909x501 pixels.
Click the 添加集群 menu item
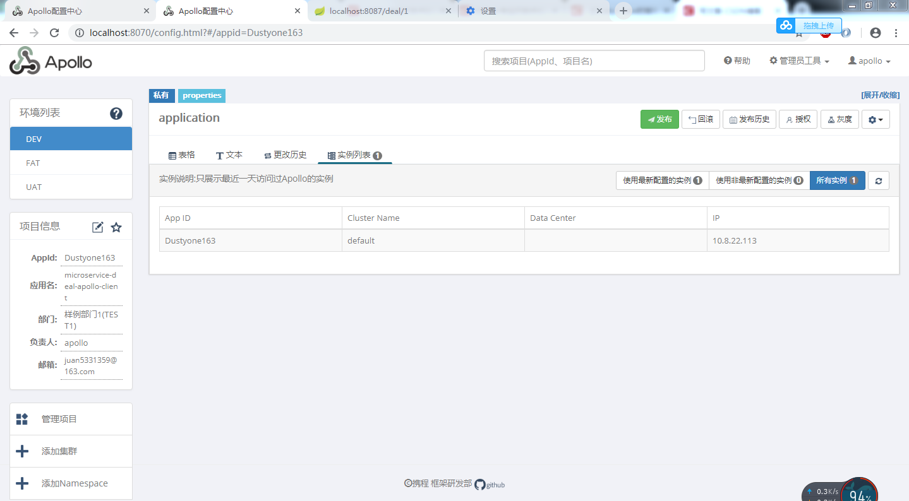click(71, 451)
